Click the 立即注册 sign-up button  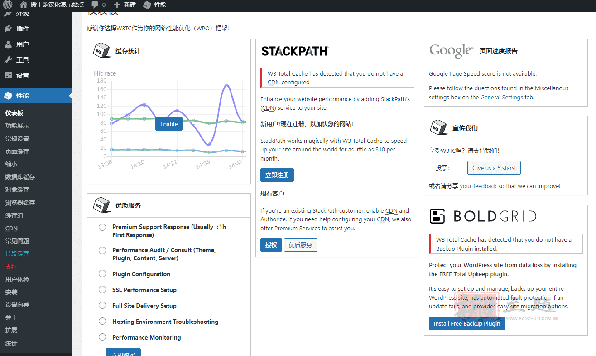277,175
